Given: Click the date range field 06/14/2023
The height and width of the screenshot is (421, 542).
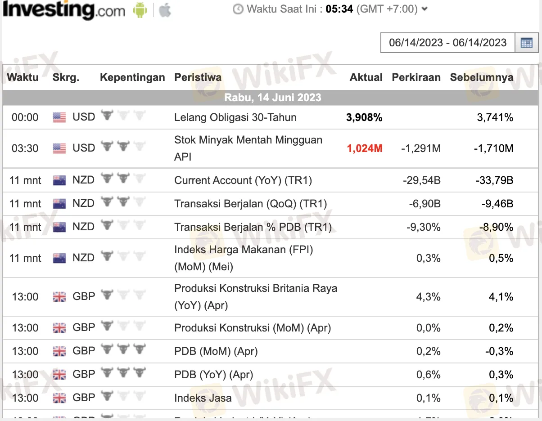Looking at the screenshot, I should (447, 43).
